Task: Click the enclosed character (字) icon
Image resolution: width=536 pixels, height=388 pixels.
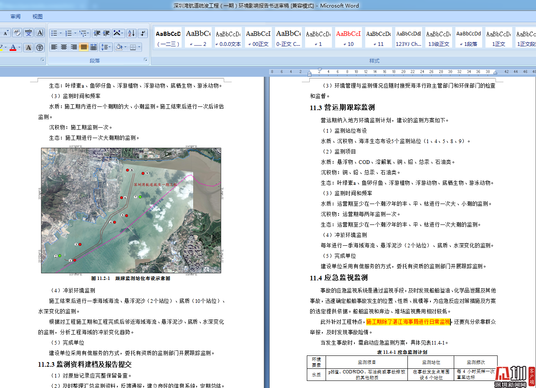Action: point(40,48)
